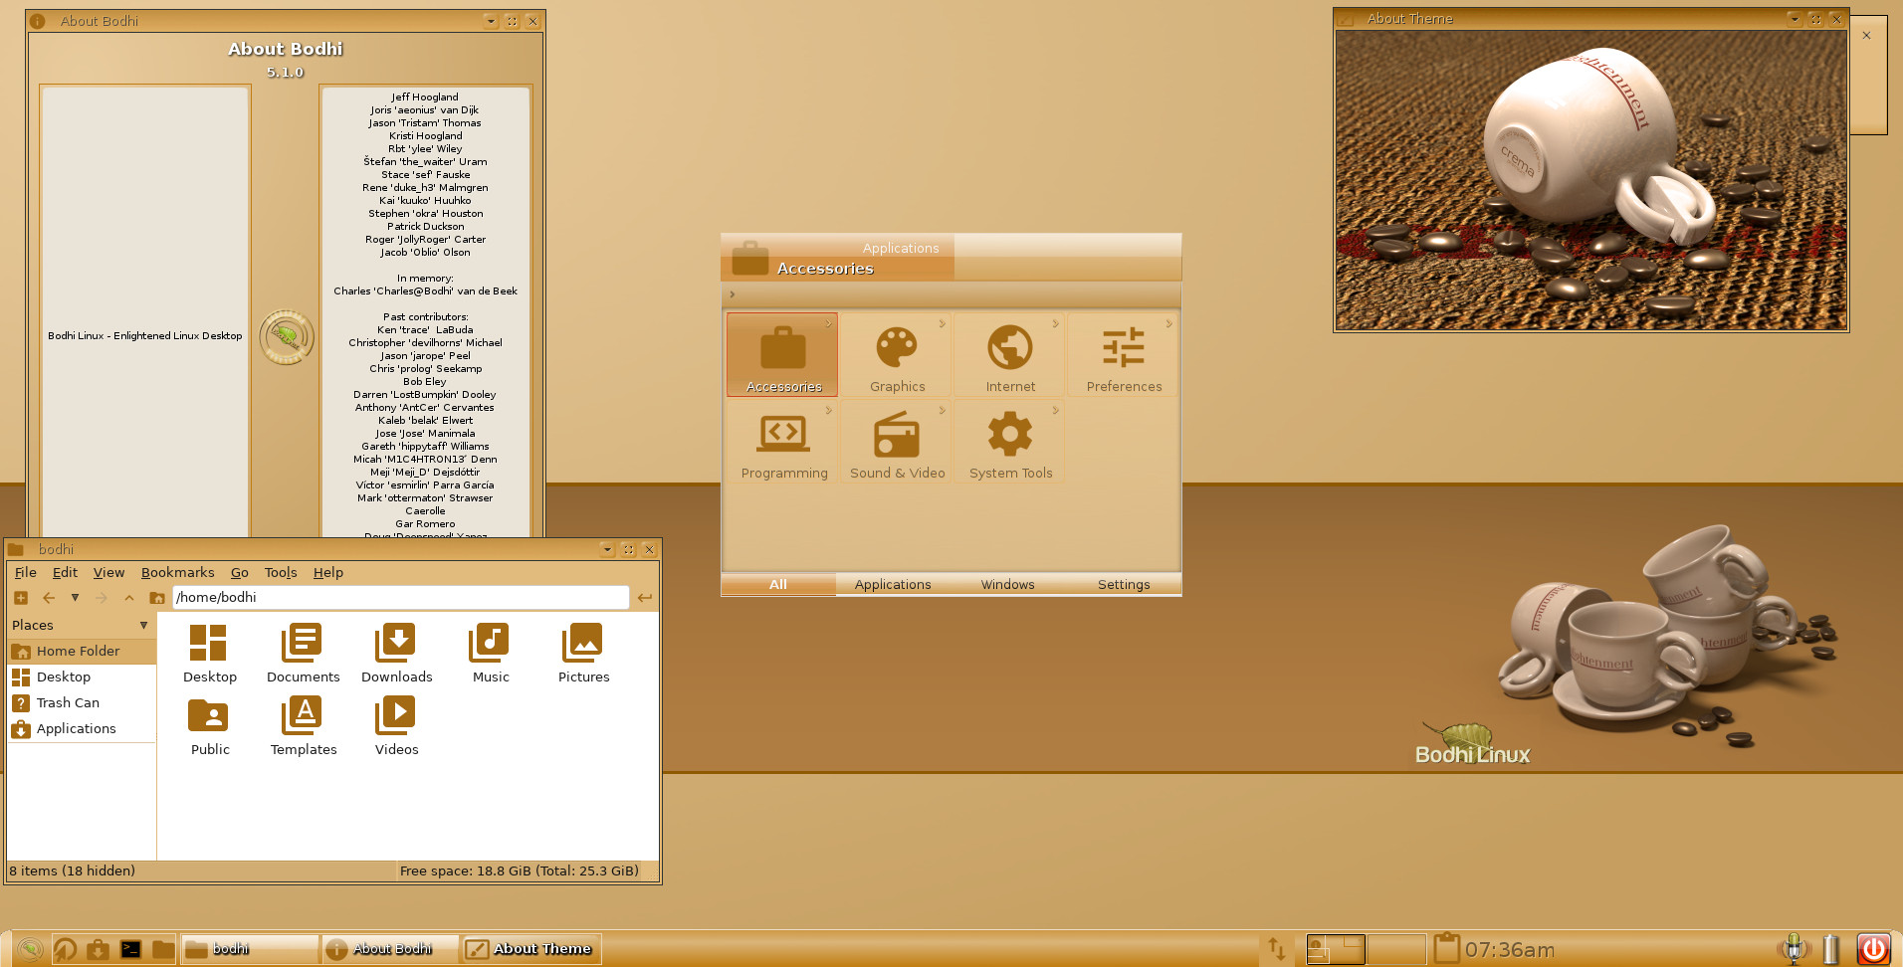The image size is (1903, 967).
Task: Click the new tab icon in file manager toolbar
Action: tap(21, 598)
